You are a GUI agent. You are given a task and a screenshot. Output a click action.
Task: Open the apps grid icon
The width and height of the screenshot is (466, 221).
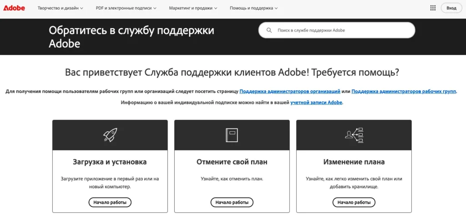[432, 8]
